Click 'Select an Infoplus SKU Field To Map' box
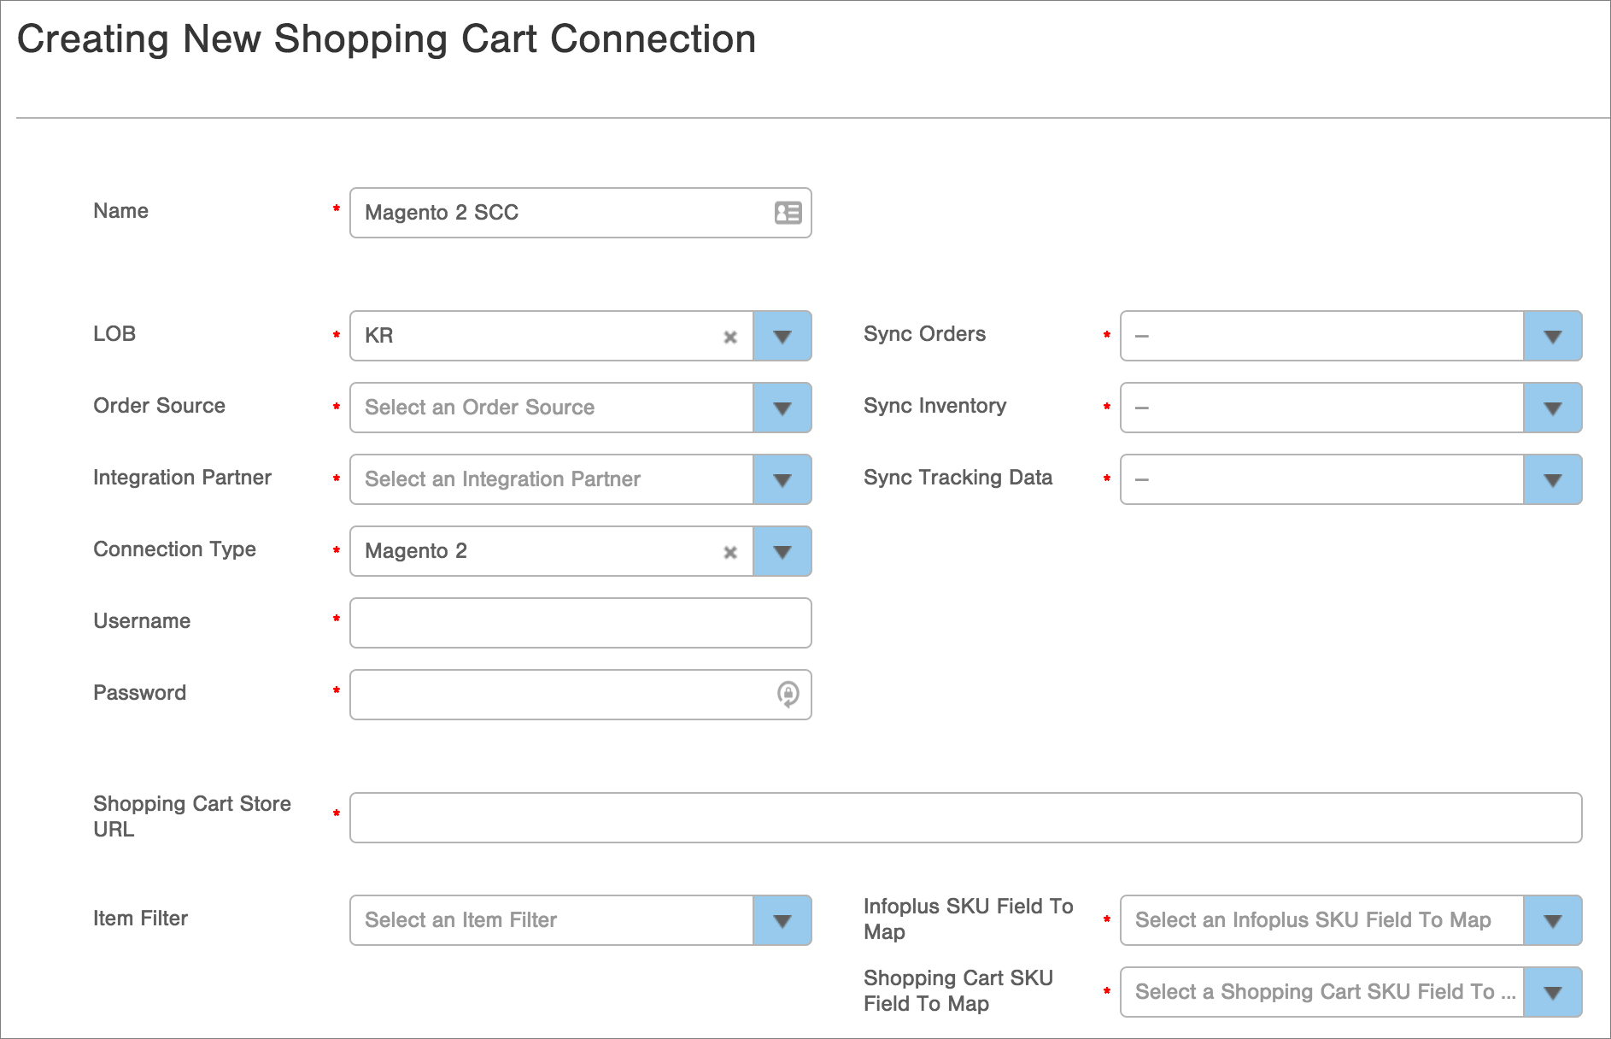Image resolution: width=1611 pixels, height=1039 pixels. (1322, 920)
